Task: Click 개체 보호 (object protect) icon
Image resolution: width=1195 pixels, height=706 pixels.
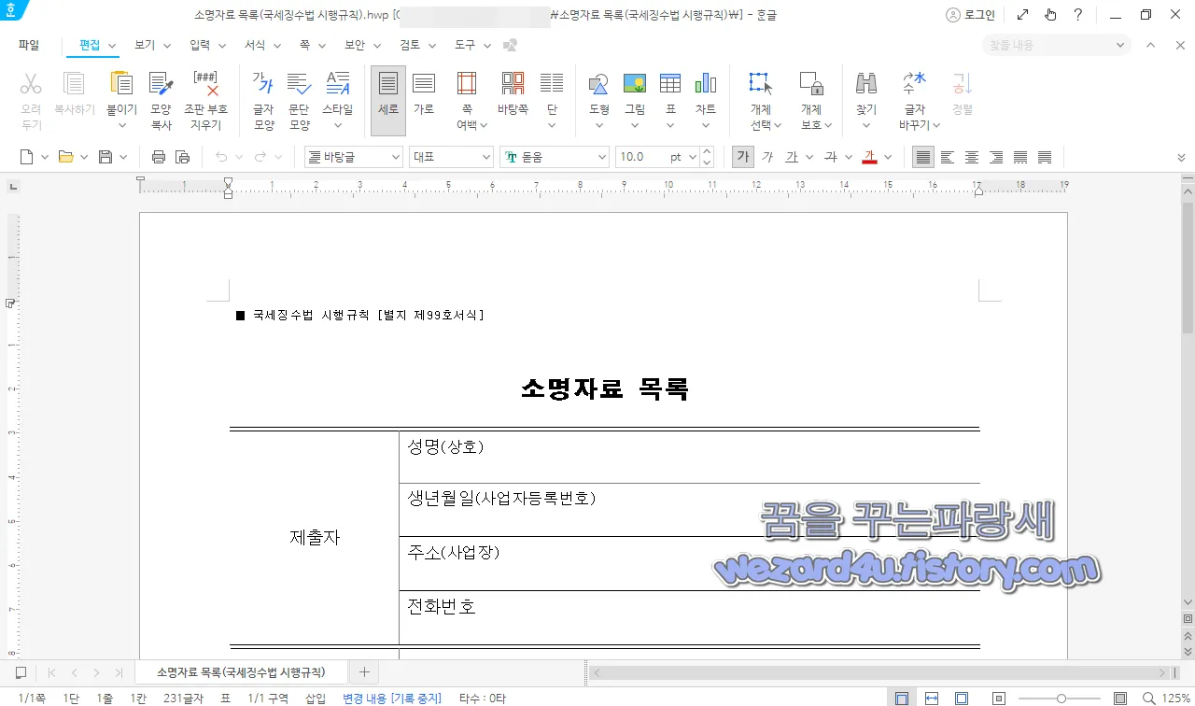Action: [811, 84]
